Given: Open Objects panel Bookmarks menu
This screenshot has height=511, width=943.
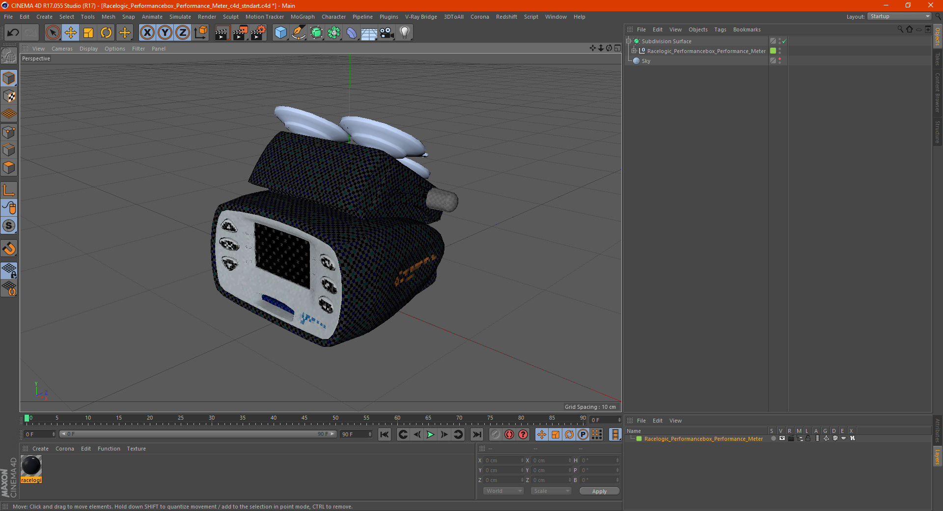Looking at the screenshot, I should click(747, 29).
